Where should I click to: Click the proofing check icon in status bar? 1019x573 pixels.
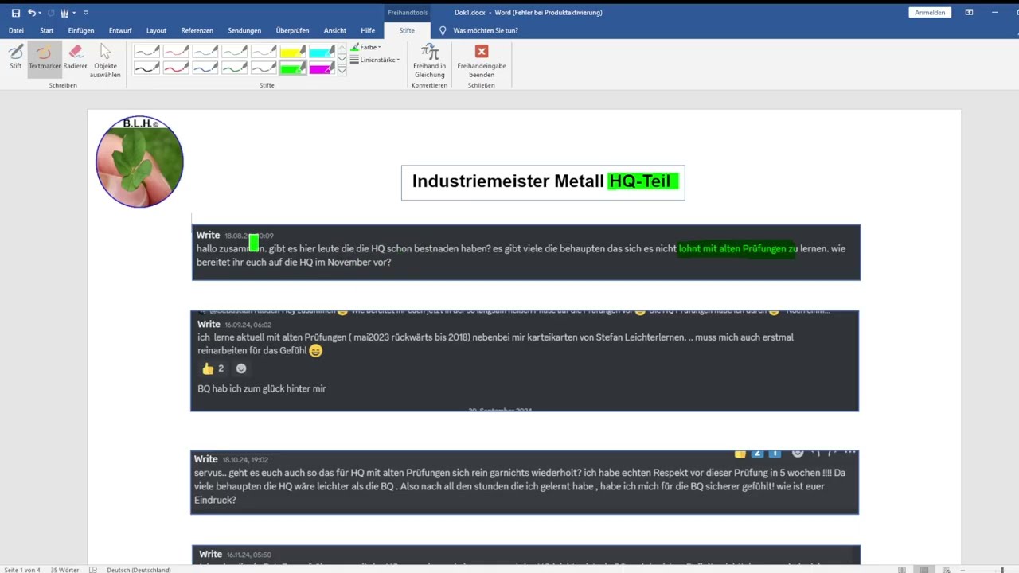[93, 570]
